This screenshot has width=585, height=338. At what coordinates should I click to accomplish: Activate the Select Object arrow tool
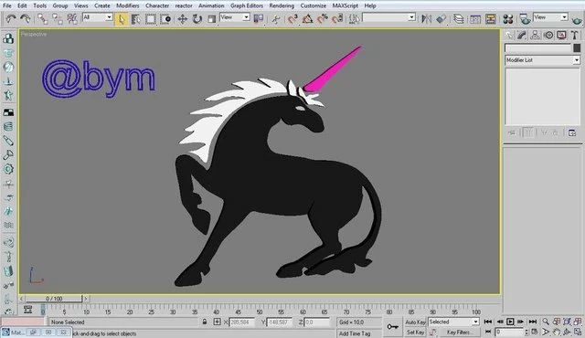tap(122, 19)
